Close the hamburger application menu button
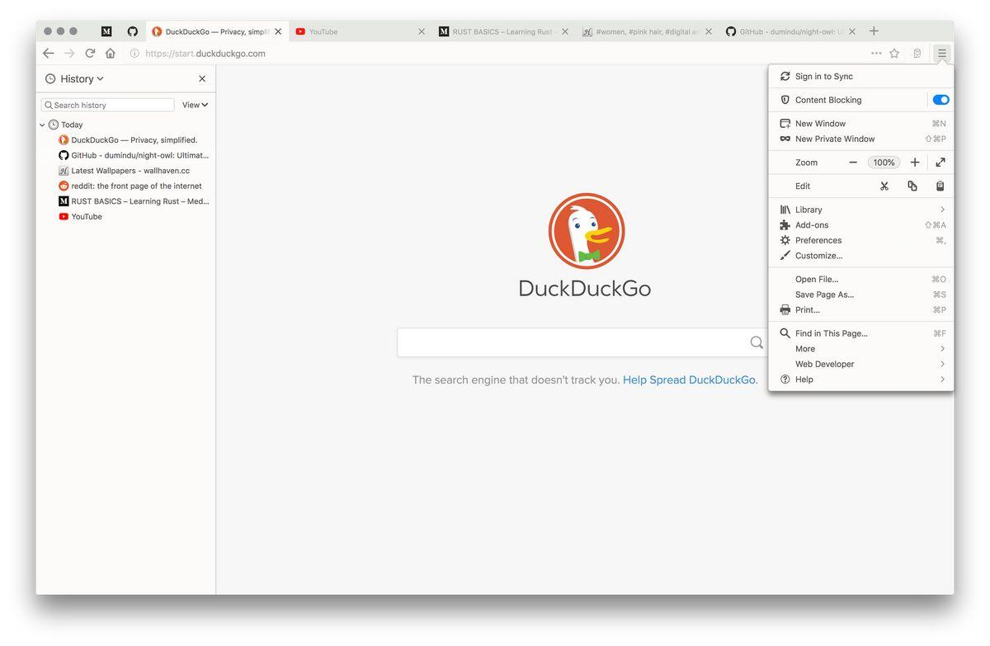The image size is (990, 646). (941, 53)
